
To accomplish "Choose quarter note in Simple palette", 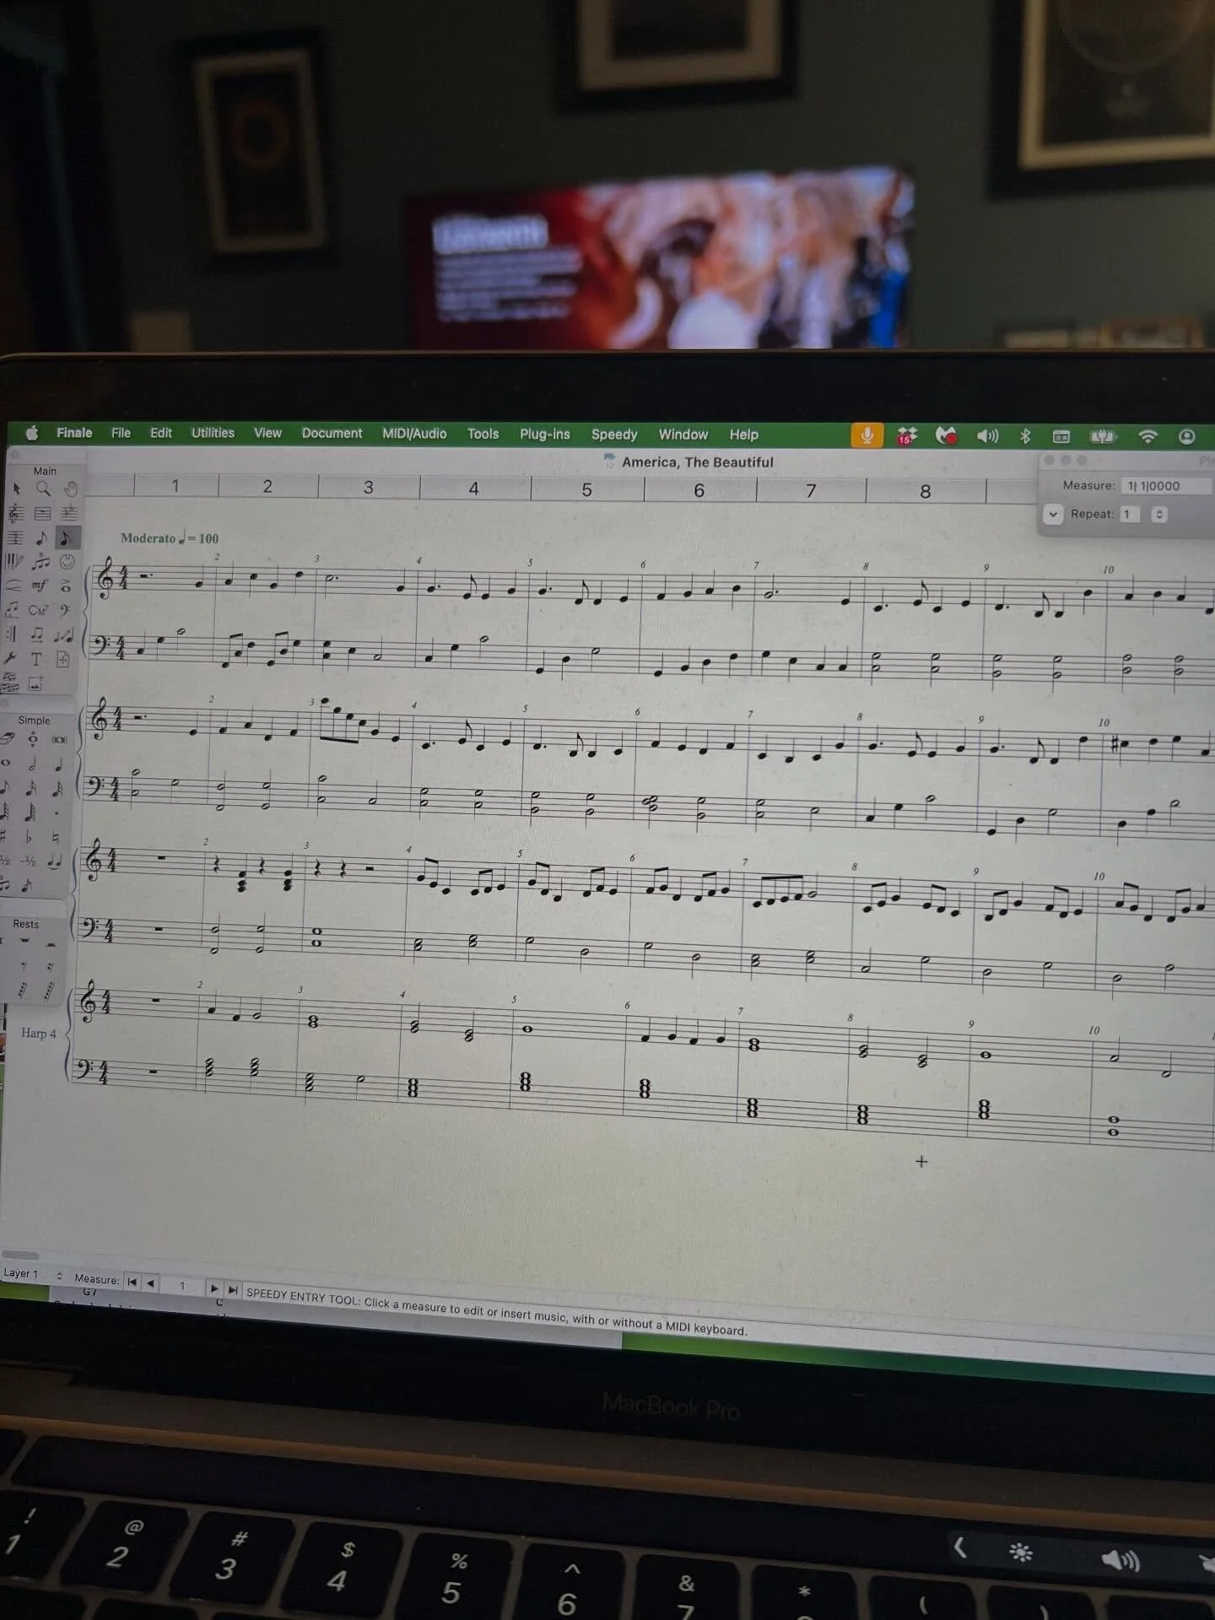I will tap(58, 765).
